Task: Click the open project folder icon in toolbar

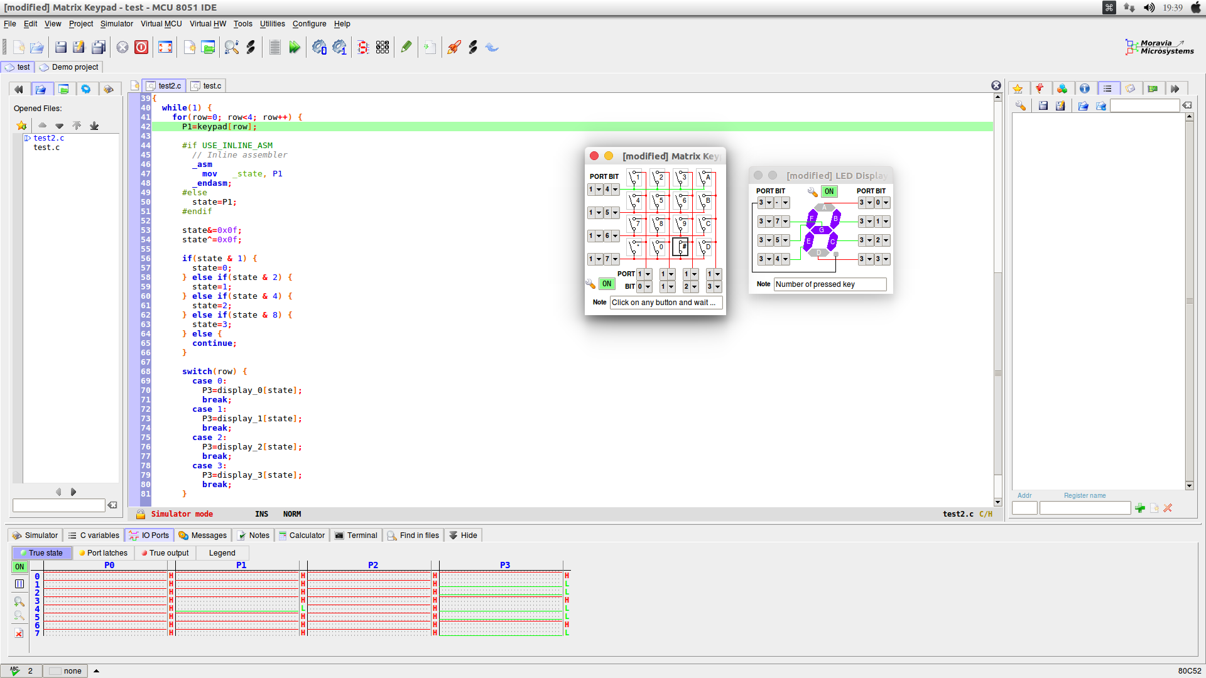Action: 208,48
